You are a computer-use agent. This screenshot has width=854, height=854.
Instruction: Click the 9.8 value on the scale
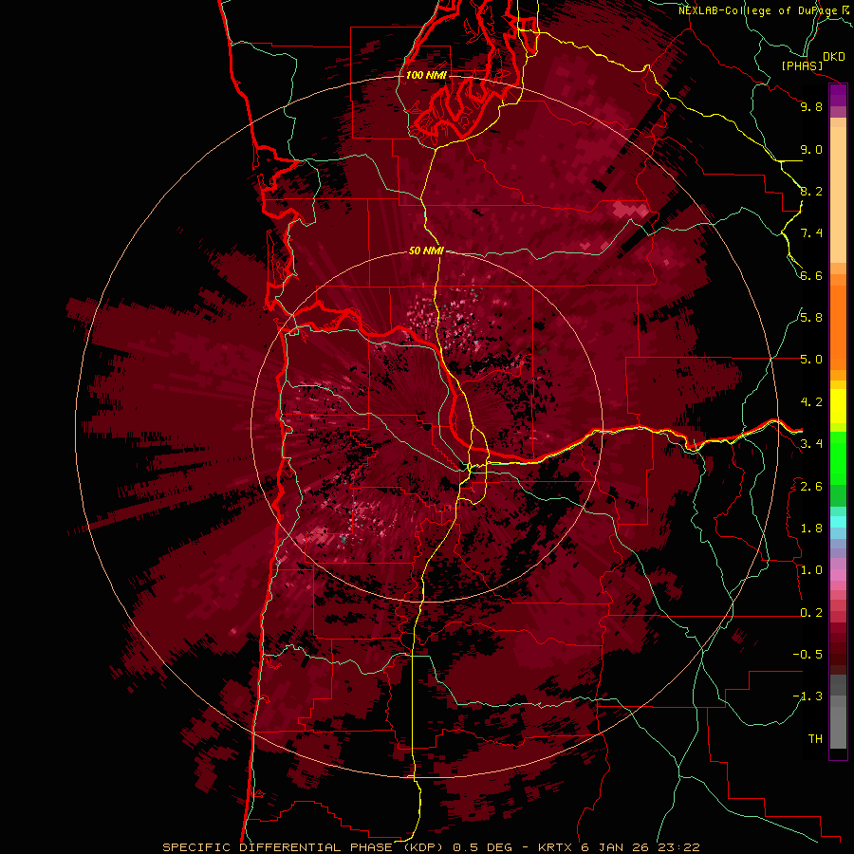pyautogui.click(x=811, y=106)
